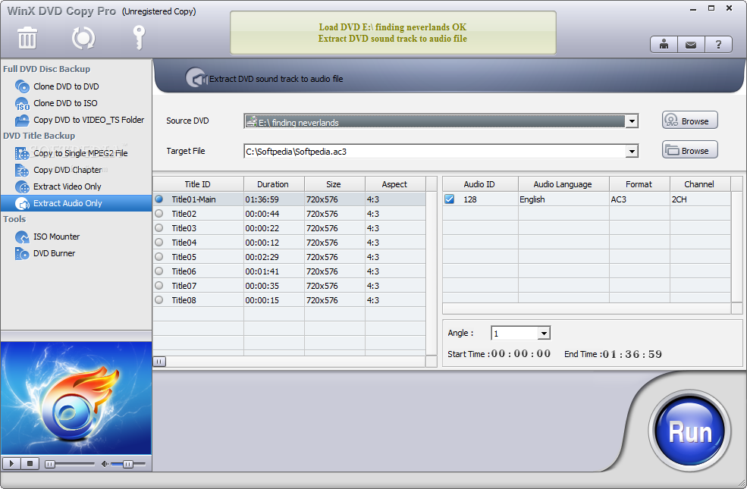The height and width of the screenshot is (489, 747).
Task: Click the Audio Language column header
Action: tap(563, 184)
